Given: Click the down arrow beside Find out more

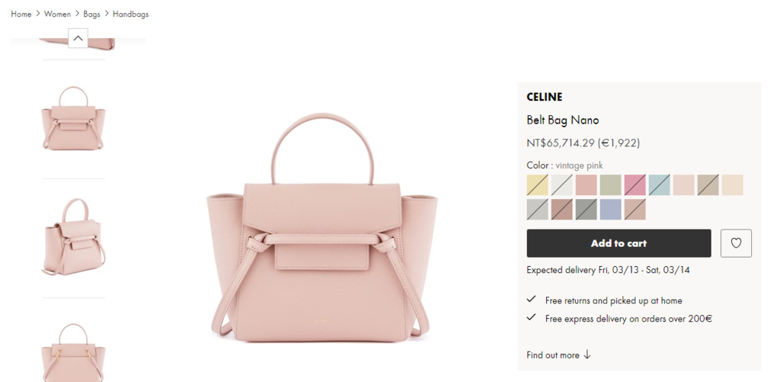Looking at the screenshot, I should point(587,355).
